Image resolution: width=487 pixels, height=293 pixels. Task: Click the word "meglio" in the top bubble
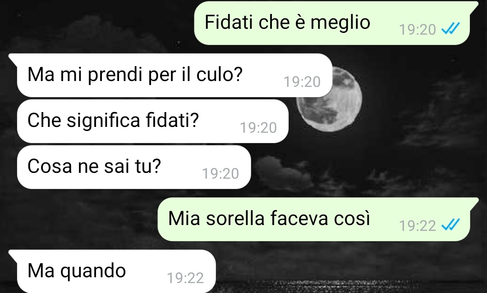click(x=340, y=23)
